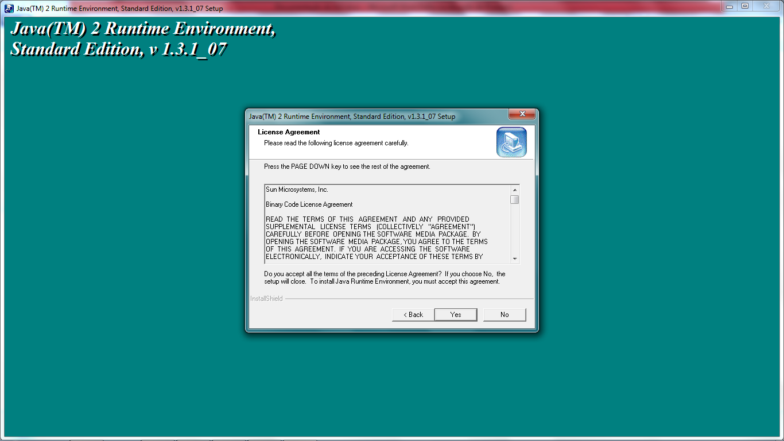
Task: Click the restore window control of the main window
Action: click(x=744, y=6)
